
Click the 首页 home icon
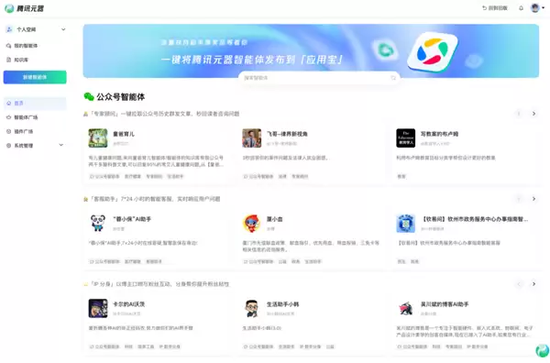9,103
